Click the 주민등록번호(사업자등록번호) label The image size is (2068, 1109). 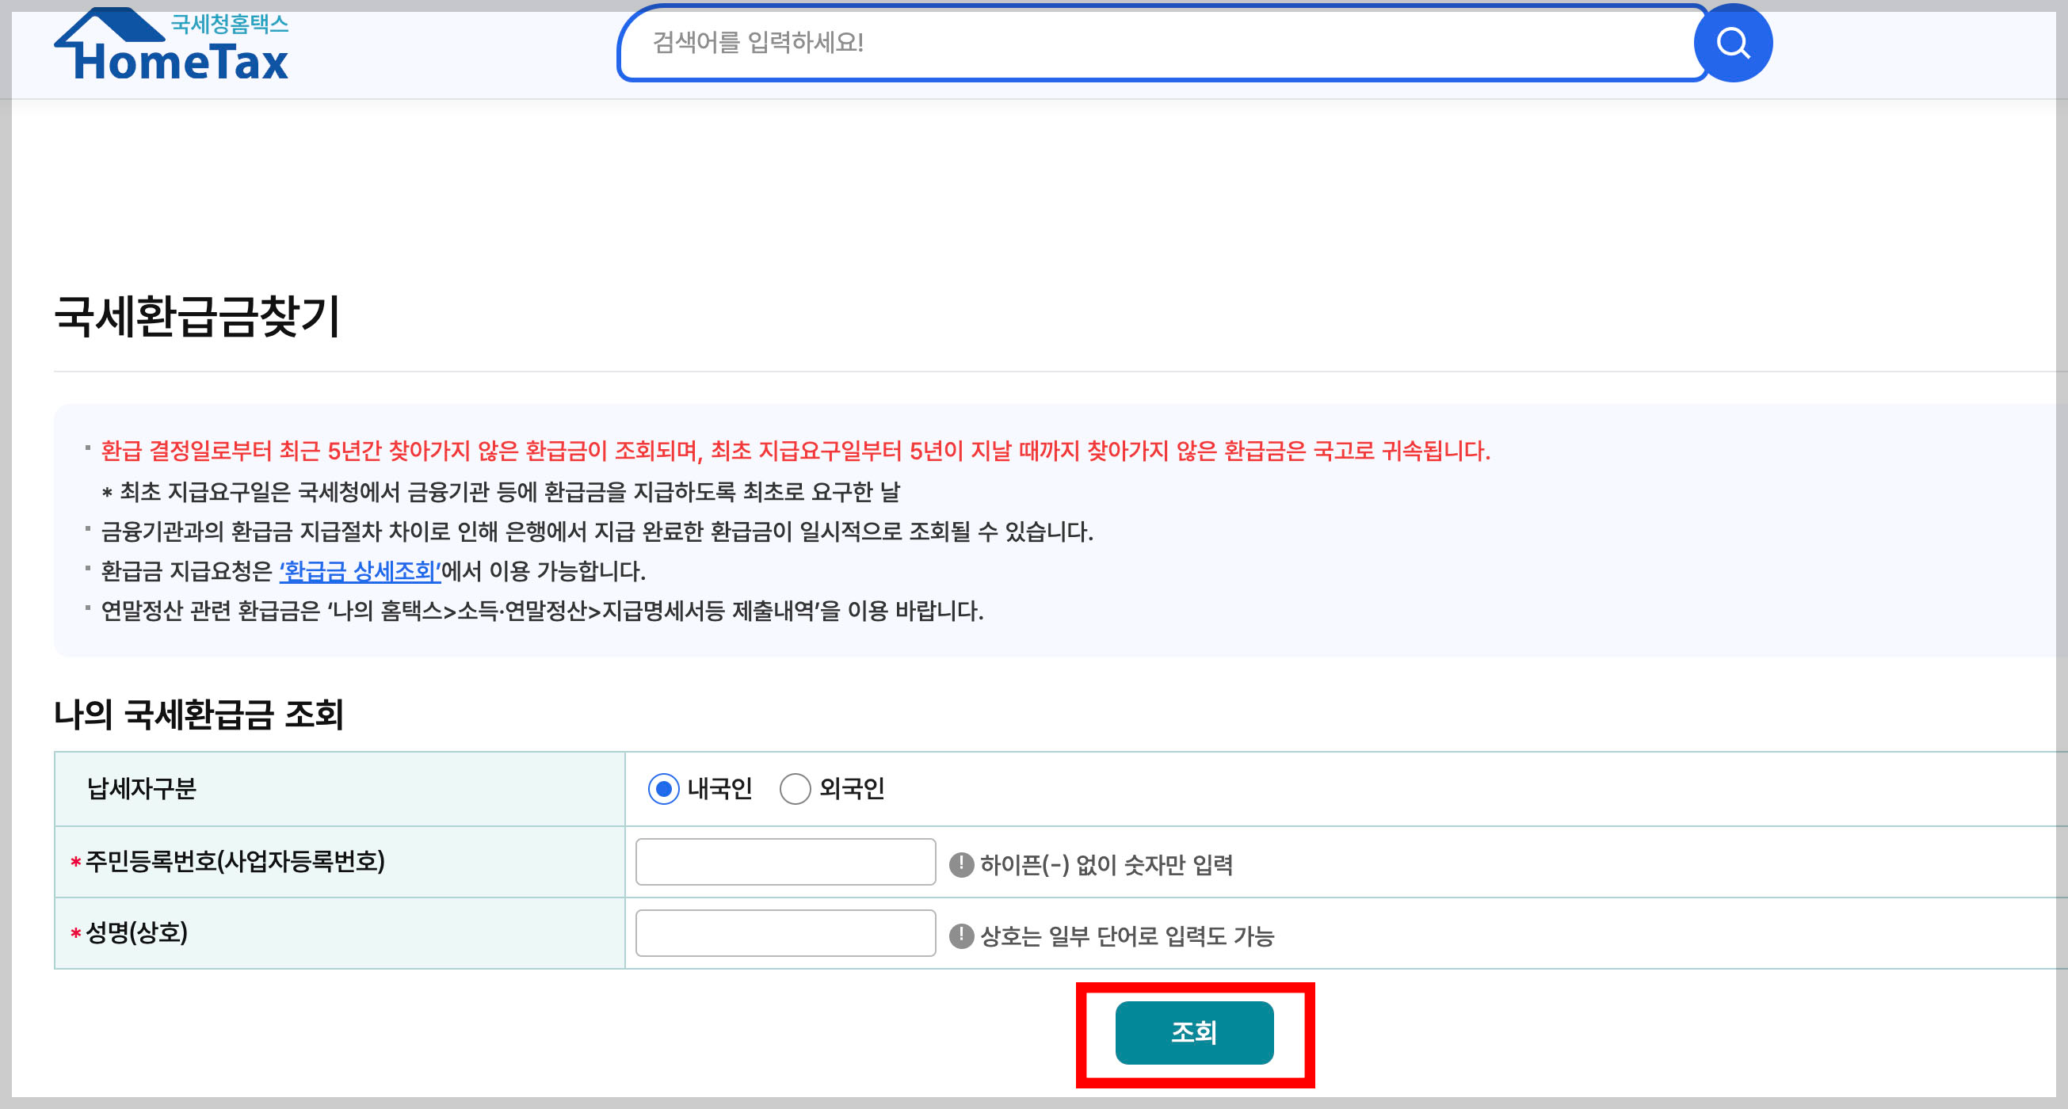235,862
